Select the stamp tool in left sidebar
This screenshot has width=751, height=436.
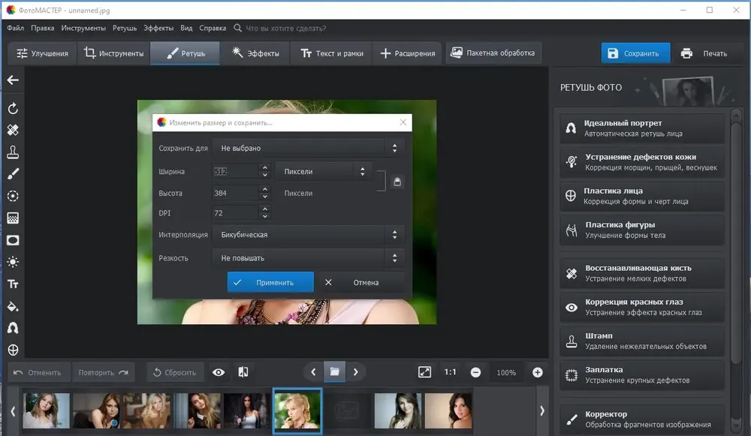13,152
